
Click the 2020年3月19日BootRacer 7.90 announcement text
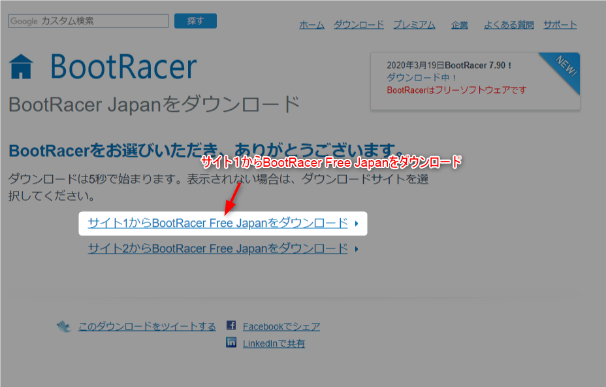(x=449, y=65)
